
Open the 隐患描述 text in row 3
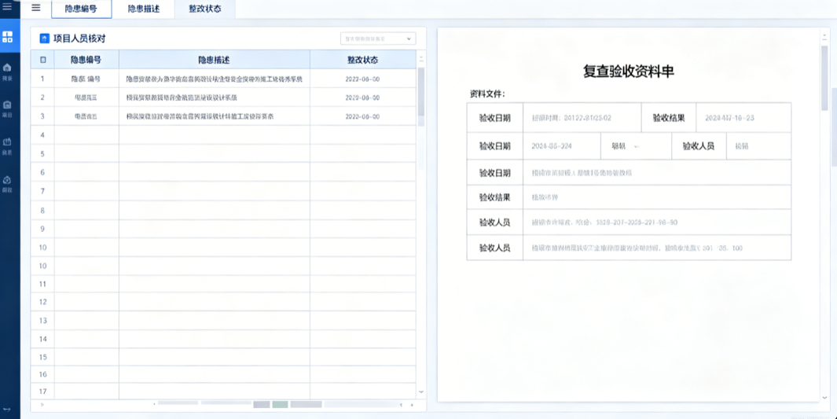click(200, 116)
